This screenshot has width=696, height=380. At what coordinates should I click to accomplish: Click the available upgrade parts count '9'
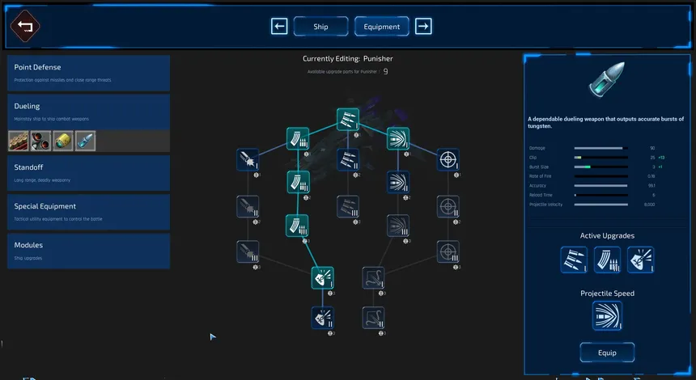pos(386,71)
